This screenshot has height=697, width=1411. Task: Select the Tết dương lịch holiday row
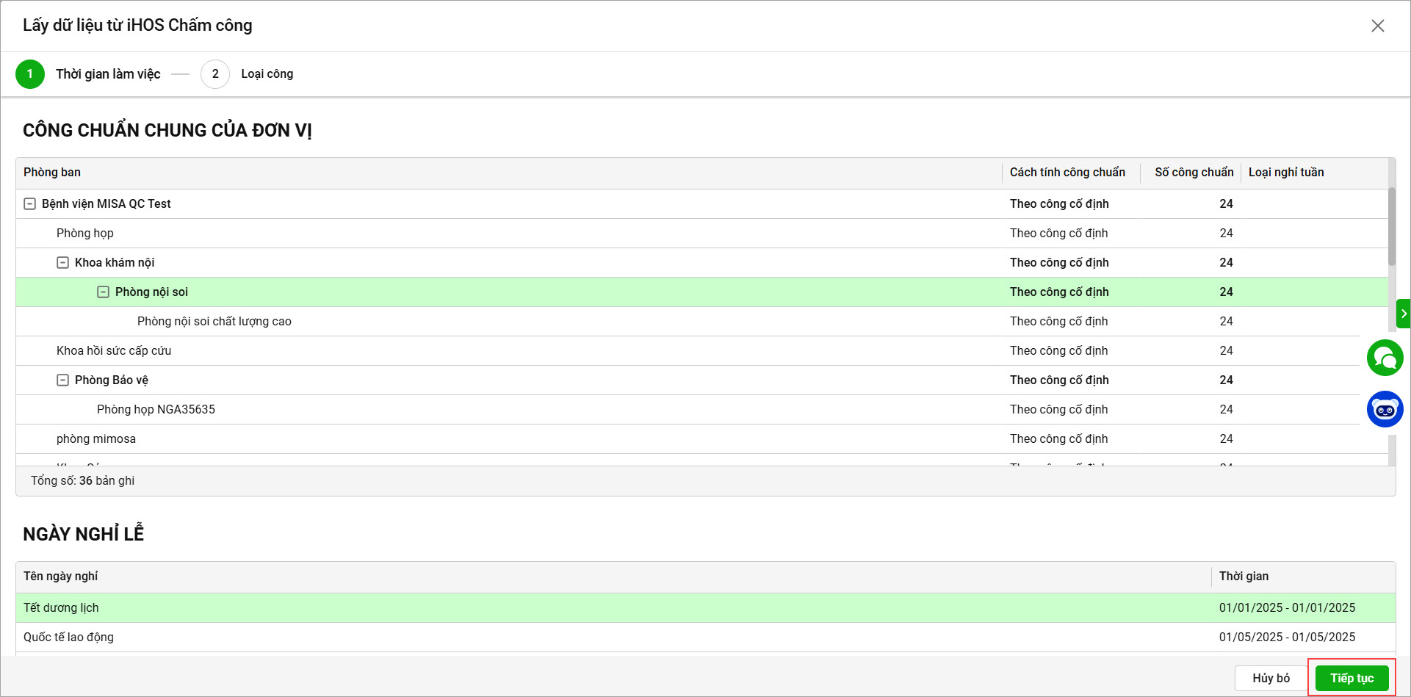[61, 608]
